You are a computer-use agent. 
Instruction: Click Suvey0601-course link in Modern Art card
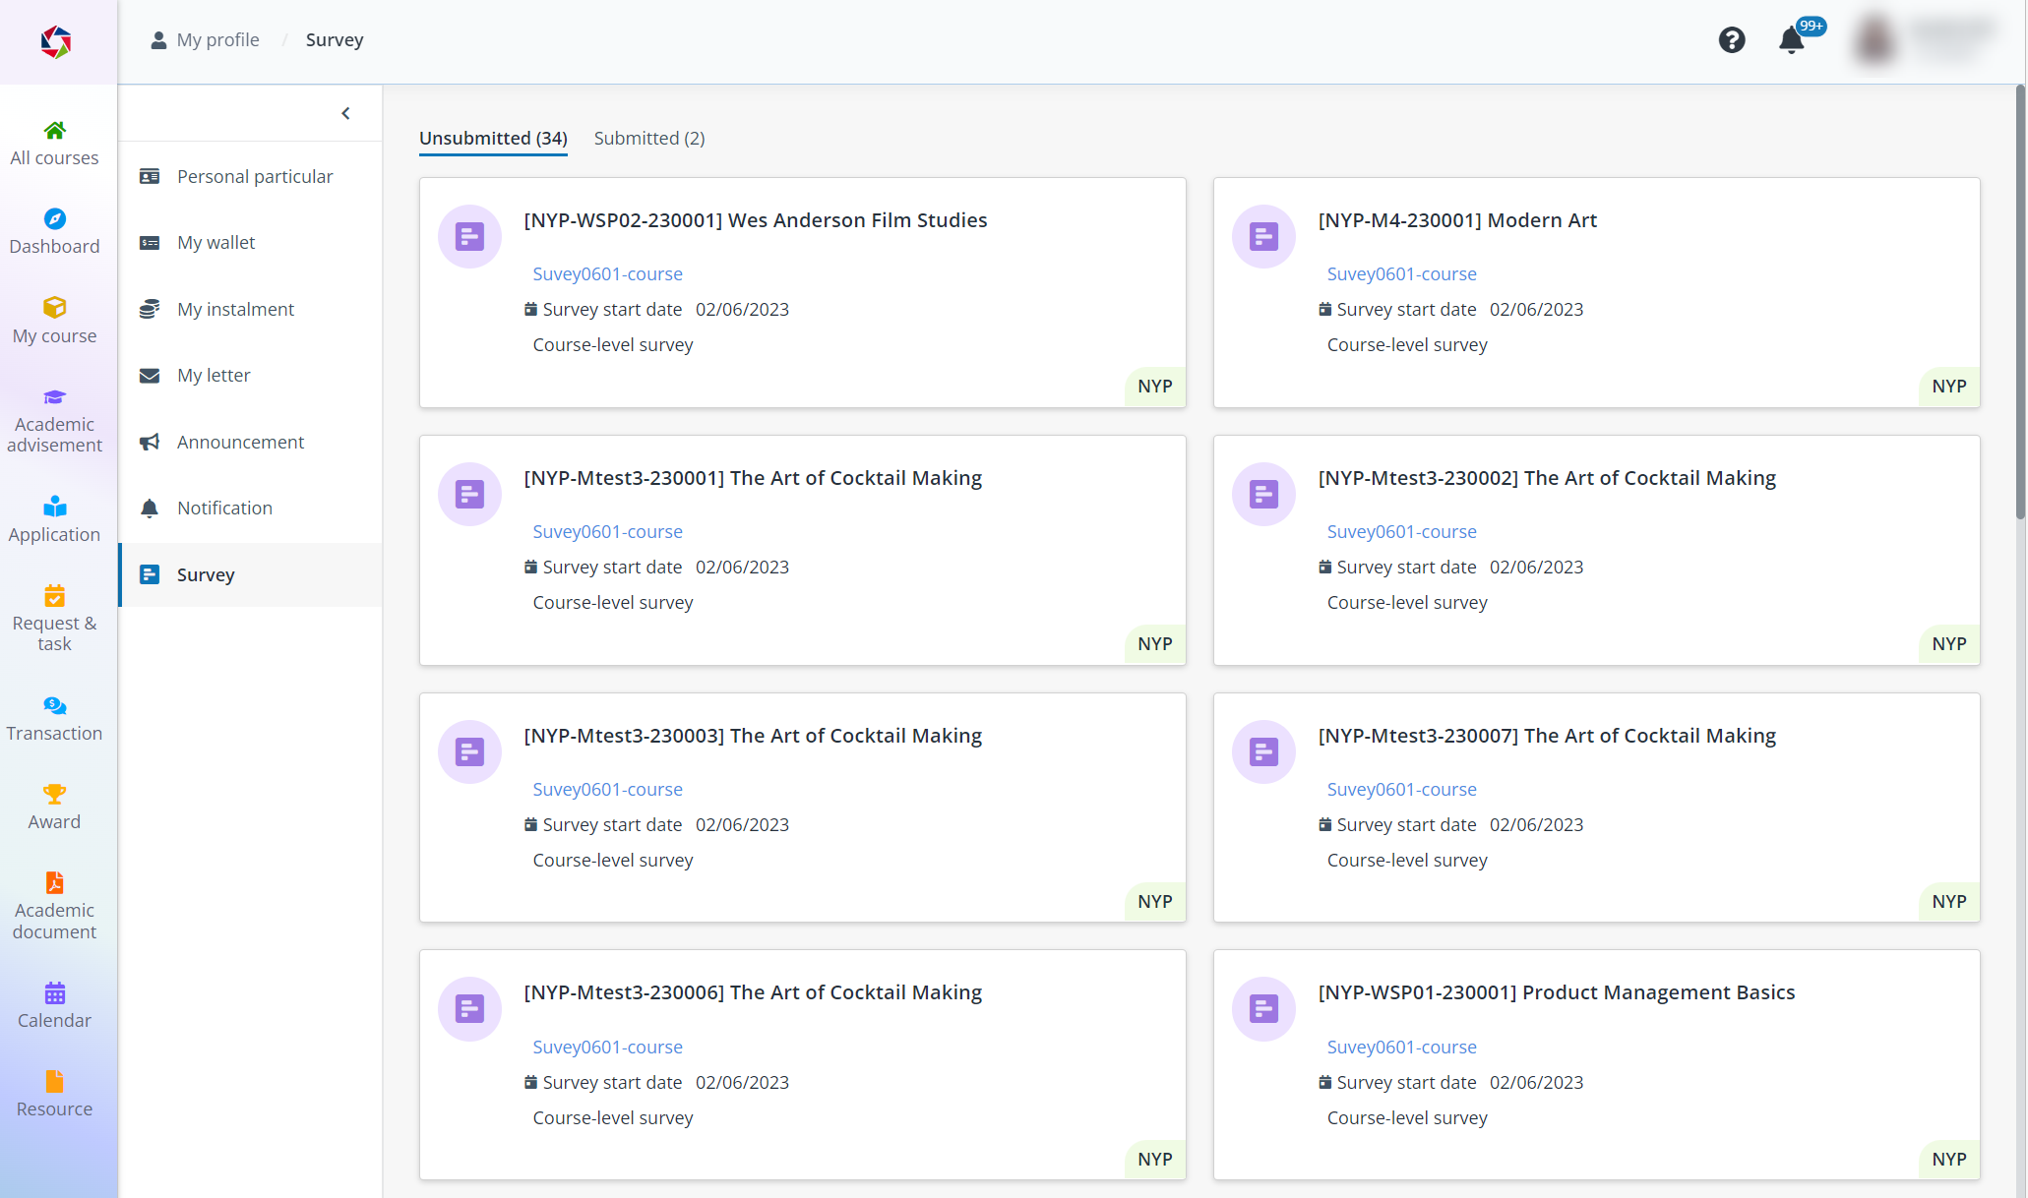pos(1401,274)
